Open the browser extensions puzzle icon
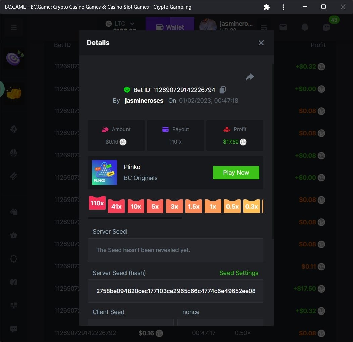 267,7
